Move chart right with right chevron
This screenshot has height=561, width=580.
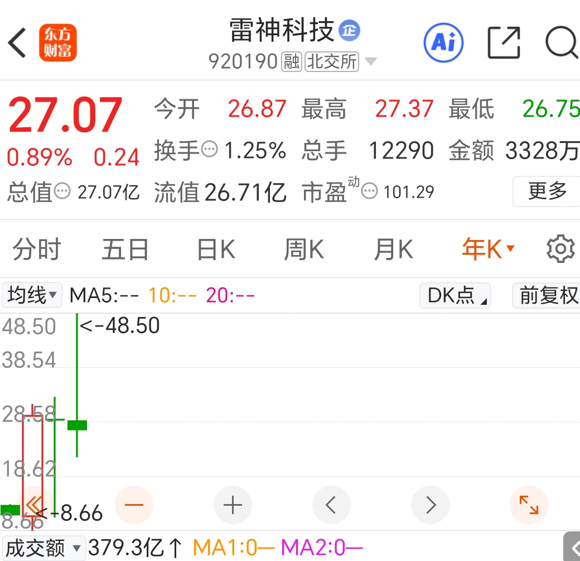(430, 505)
